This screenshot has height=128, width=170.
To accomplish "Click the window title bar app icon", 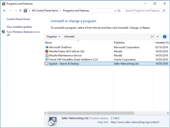I will 3,4.
